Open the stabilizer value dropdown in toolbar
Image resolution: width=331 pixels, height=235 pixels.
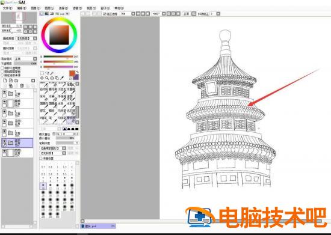218,14
